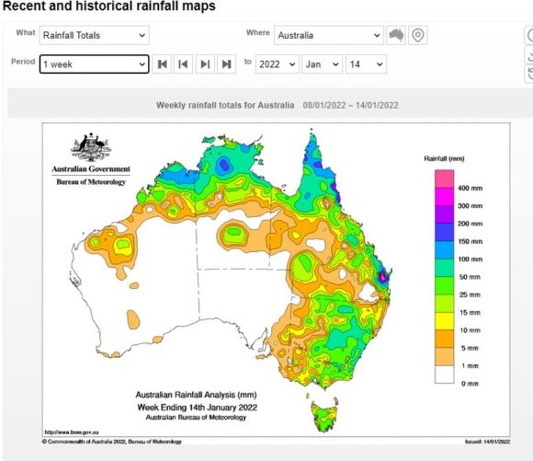Click the Weekly rainfall totals heading
533x461 pixels.
[x=225, y=105]
